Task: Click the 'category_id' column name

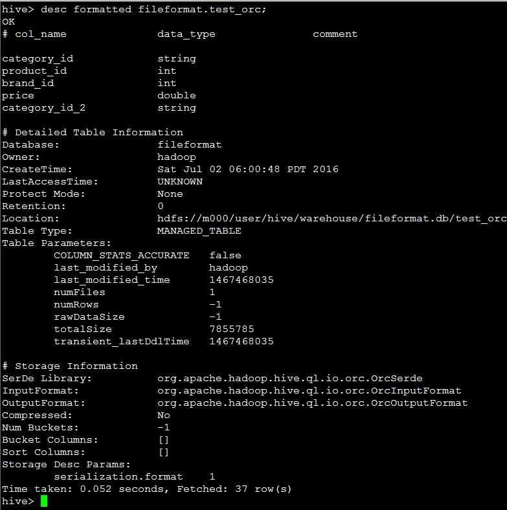Action: coord(38,59)
